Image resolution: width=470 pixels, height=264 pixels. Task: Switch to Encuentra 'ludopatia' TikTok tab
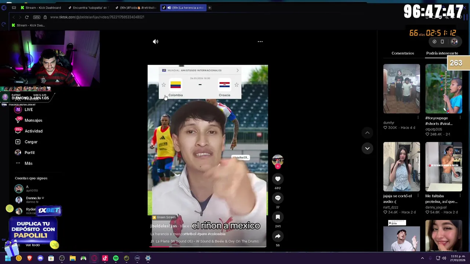[88, 8]
